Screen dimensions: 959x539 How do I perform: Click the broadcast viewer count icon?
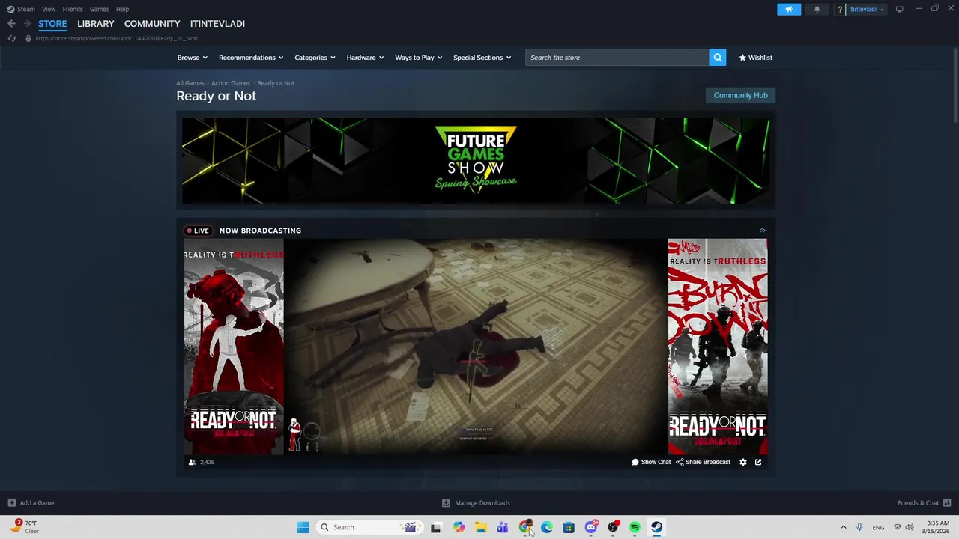pos(192,462)
